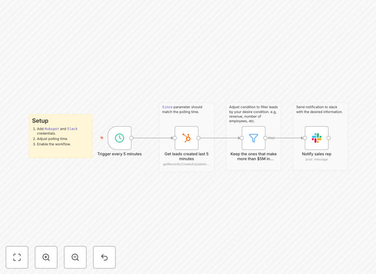Click the filter node Kept output connector
Image resolution: width=376 pixels, height=274 pixels.
pyautogui.click(x=265, y=138)
